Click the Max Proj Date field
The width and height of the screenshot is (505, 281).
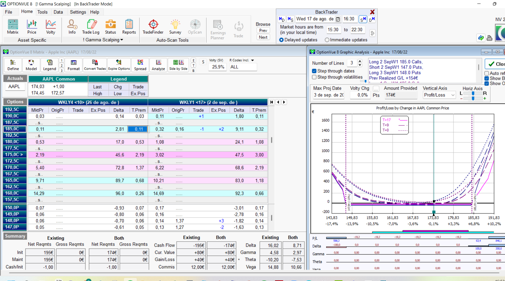tap(329, 95)
